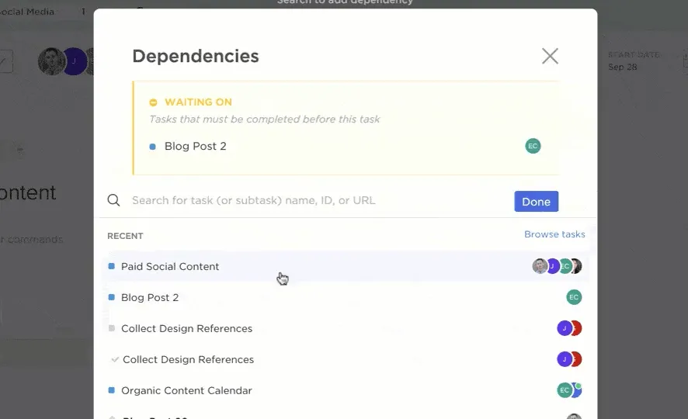The height and width of the screenshot is (419, 688).
Task: Select Organic Content Calendar task
Action: click(346, 390)
